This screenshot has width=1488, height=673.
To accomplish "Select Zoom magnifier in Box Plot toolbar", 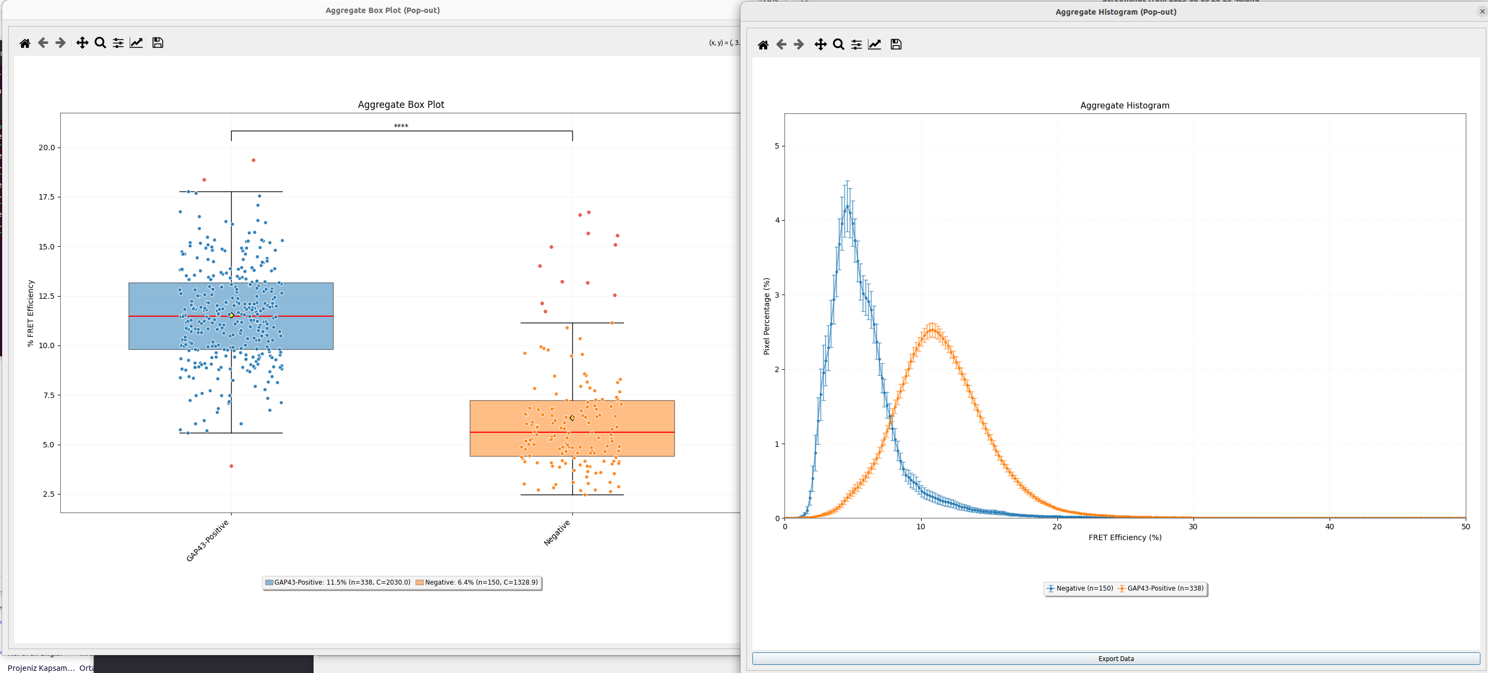I will [x=100, y=43].
